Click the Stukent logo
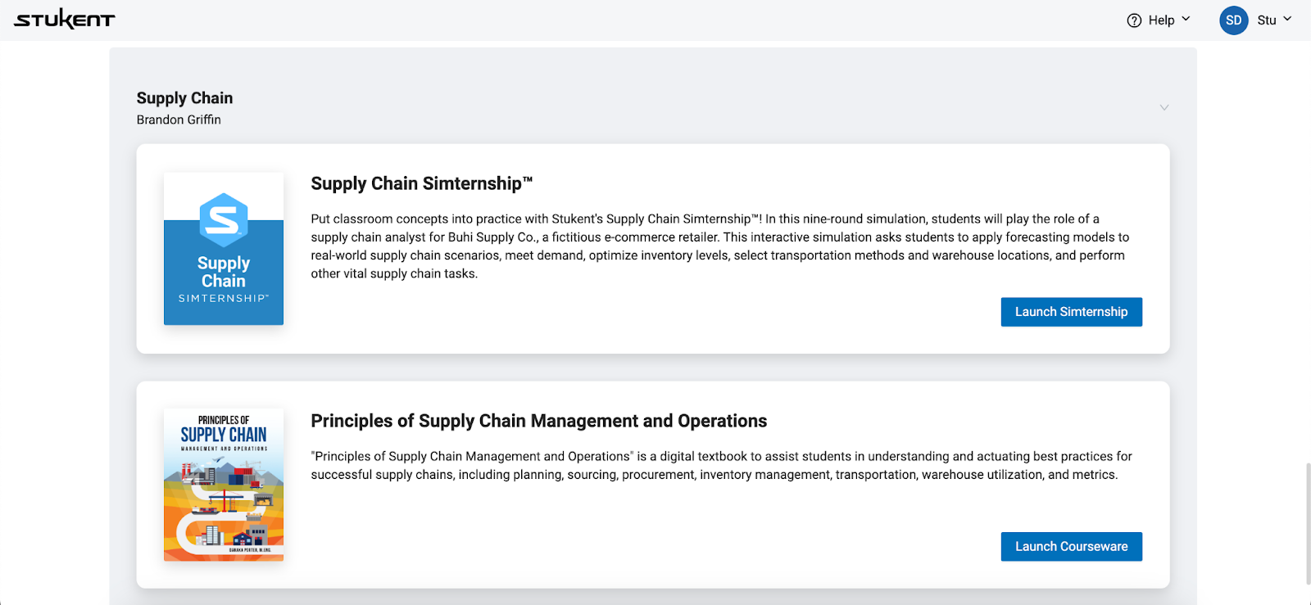 [x=65, y=20]
